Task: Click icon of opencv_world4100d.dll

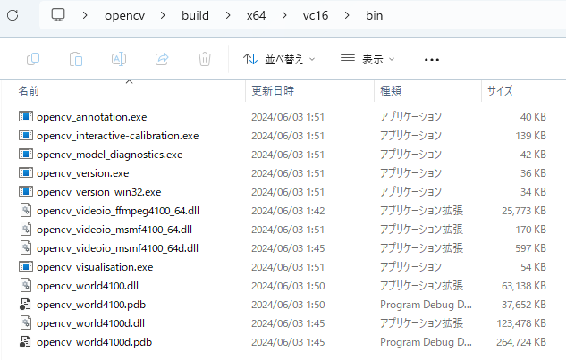Action: [26, 322]
